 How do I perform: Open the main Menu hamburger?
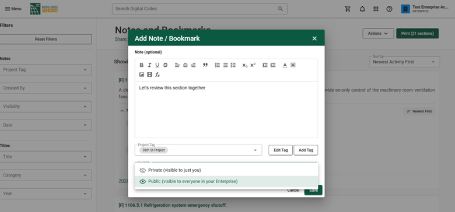[x=13, y=9]
